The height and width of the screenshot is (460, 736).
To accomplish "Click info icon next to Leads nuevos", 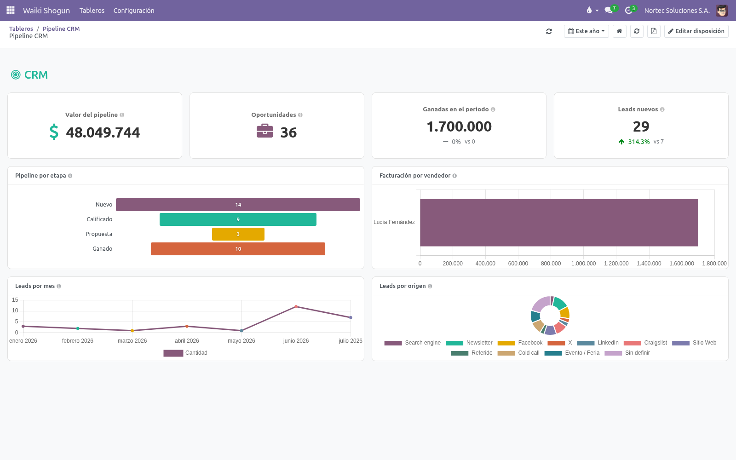I will (662, 109).
